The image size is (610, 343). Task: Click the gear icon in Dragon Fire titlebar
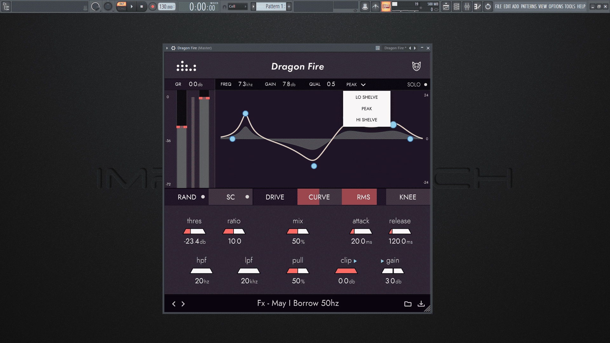[x=173, y=48]
